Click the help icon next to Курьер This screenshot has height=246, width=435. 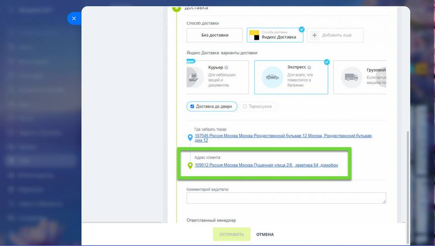click(226, 68)
